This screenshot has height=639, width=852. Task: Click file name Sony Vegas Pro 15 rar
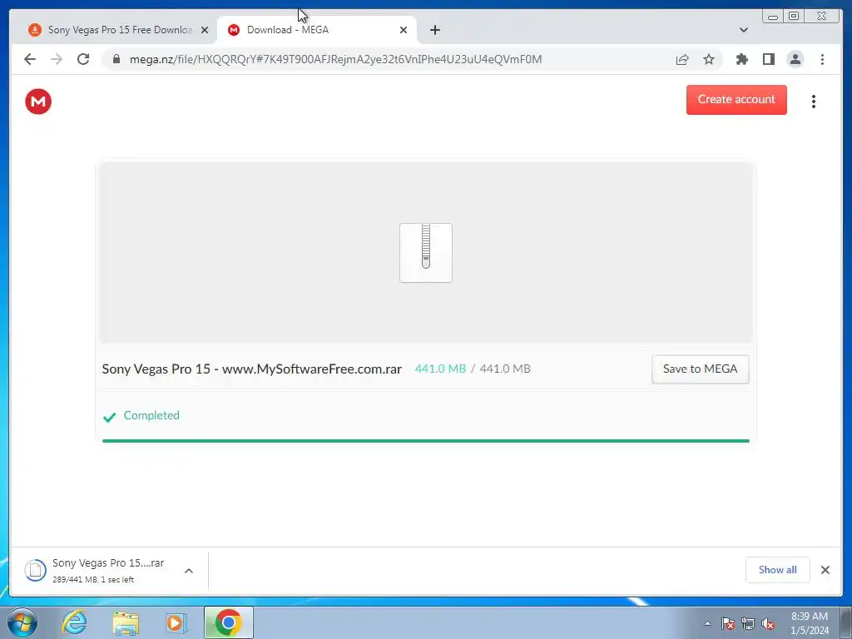pos(251,369)
